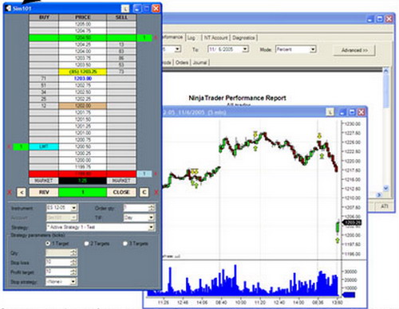Switch to the NT Account tab
The width and height of the screenshot is (399, 309).
pyautogui.click(x=215, y=37)
